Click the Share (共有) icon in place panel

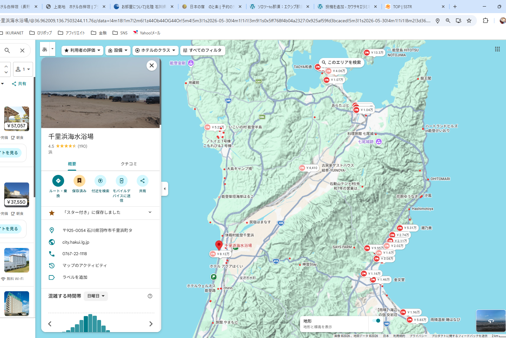coord(142,181)
